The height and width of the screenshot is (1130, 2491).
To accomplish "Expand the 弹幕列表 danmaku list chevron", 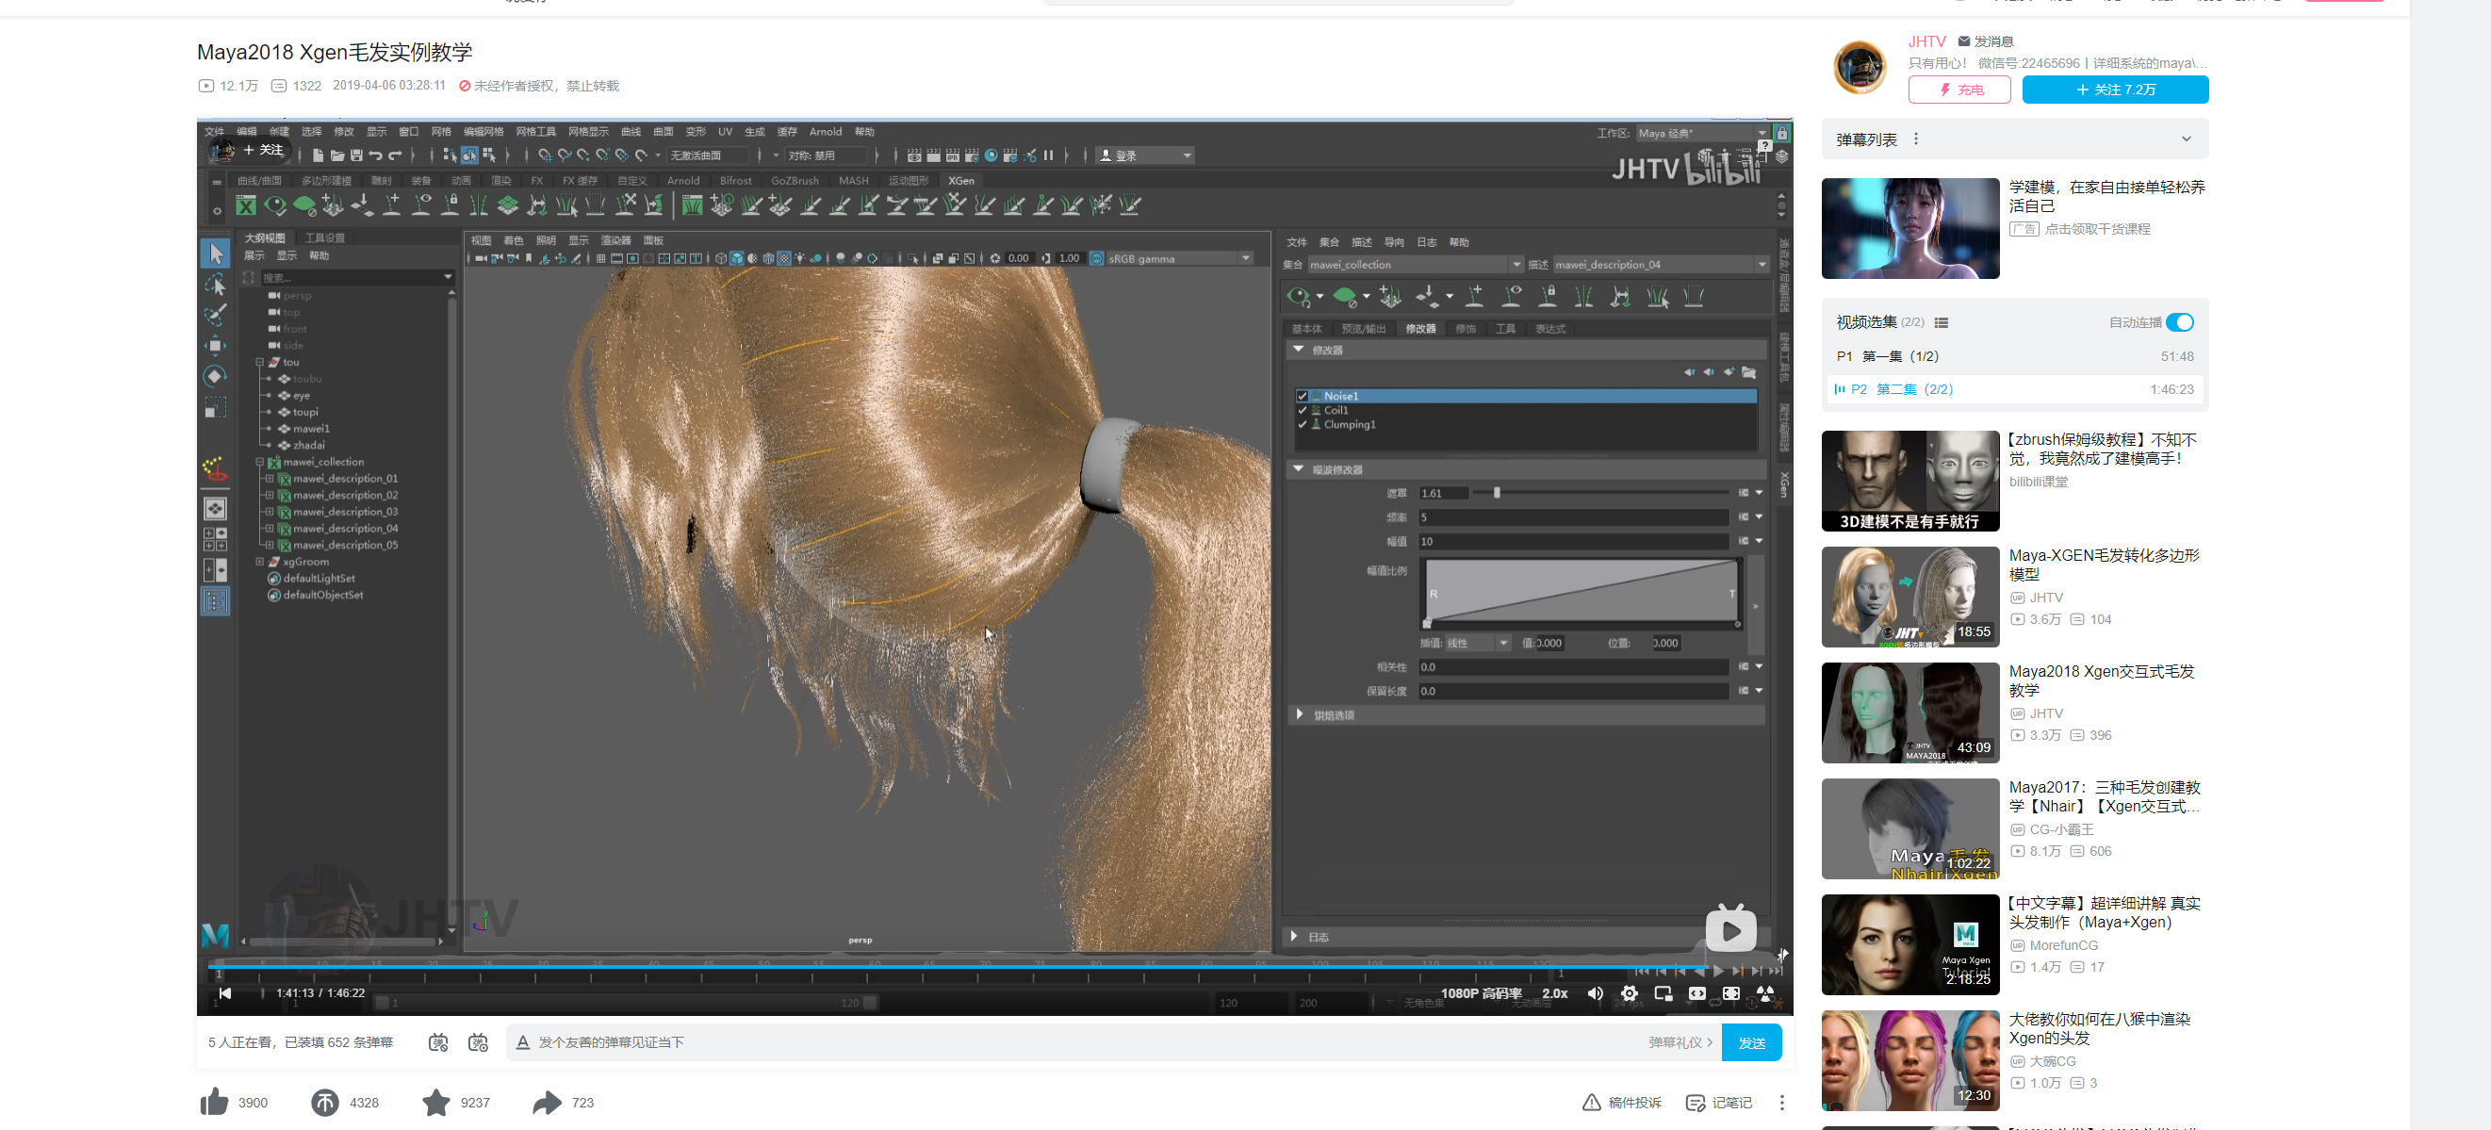I will click(2186, 139).
